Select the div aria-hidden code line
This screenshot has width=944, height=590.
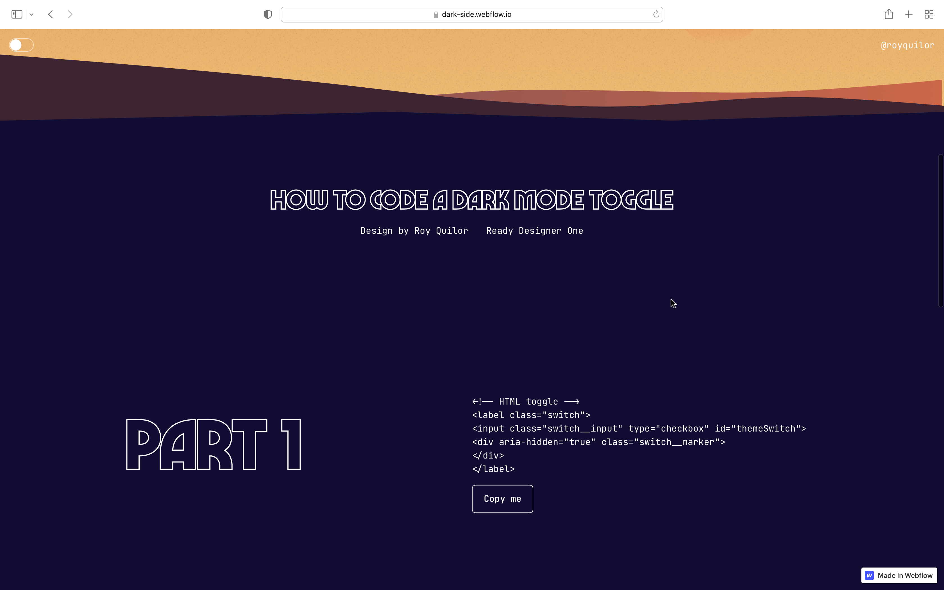pos(598,442)
